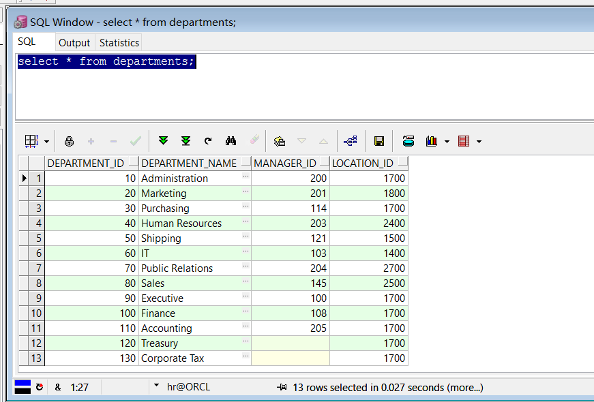Image resolution: width=594 pixels, height=402 pixels.
Task: Open the ellipsis editor for Human Resources
Action: point(246,221)
